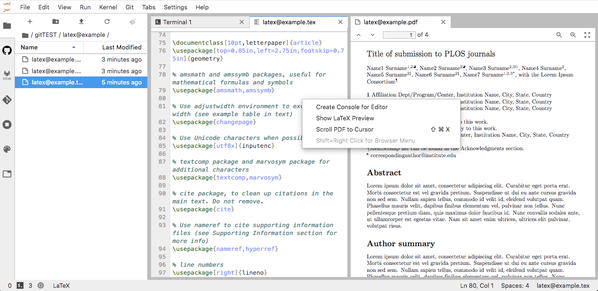Image resolution: width=598 pixels, height=291 pixels.
Task: Zoom in on the PDF preview
Action: [573, 35]
